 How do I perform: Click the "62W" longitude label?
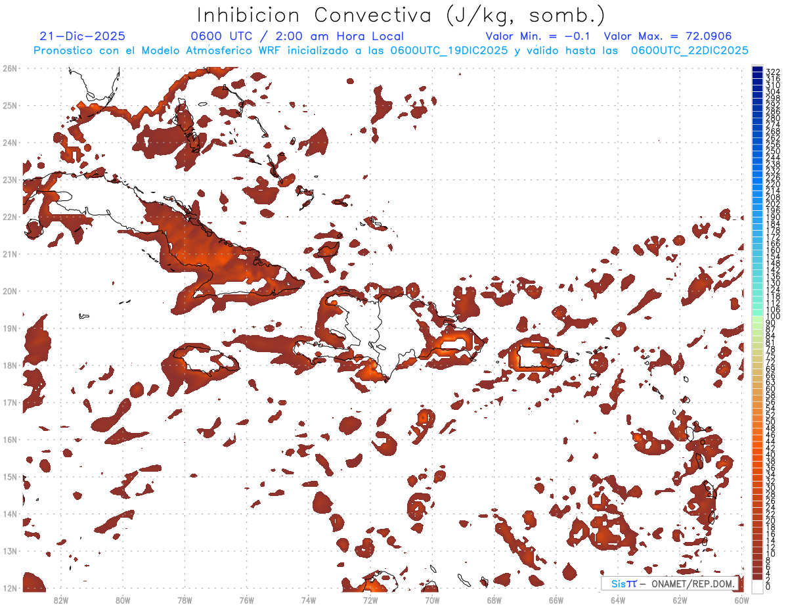pos(680,600)
